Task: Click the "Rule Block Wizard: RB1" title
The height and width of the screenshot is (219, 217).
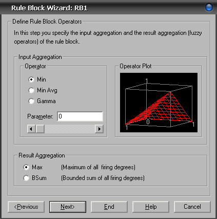Action: coord(49,8)
